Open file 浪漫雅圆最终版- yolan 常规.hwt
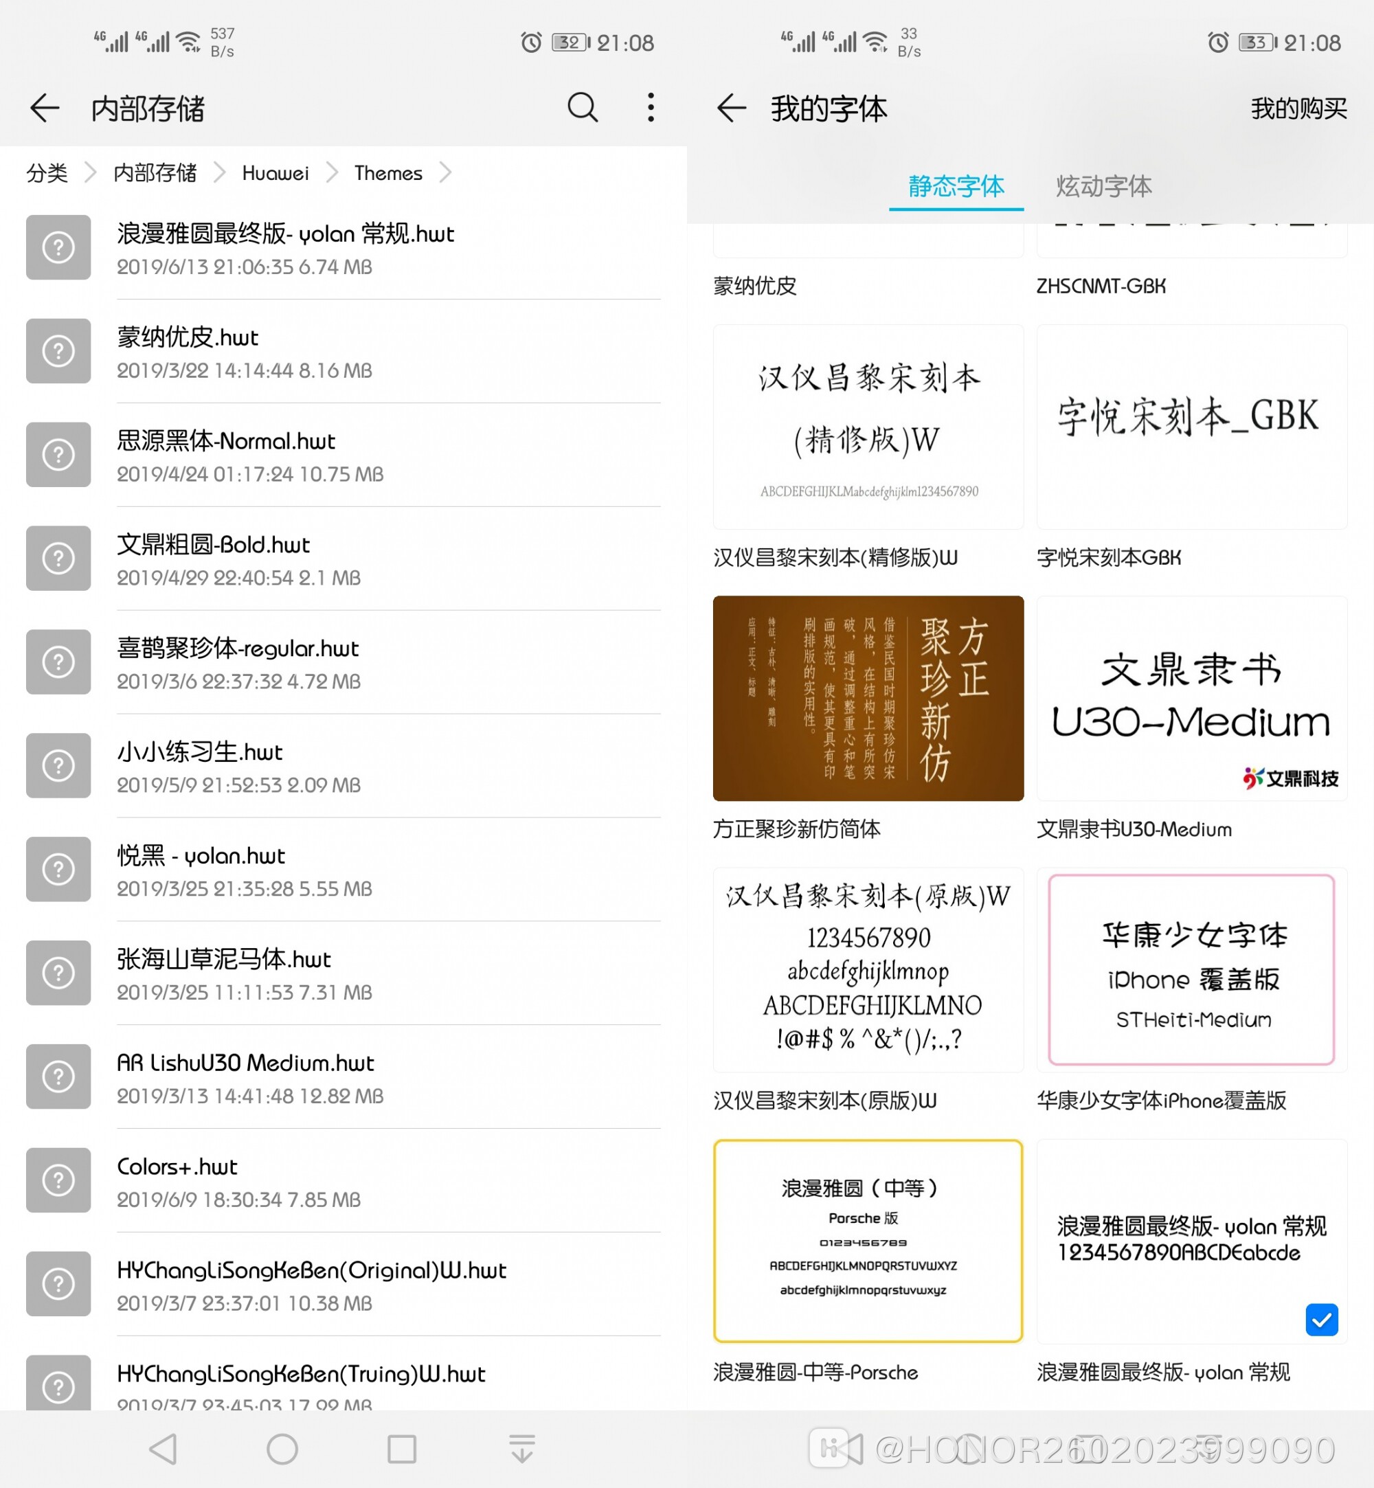Image resolution: width=1374 pixels, height=1488 pixels. coord(343,247)
